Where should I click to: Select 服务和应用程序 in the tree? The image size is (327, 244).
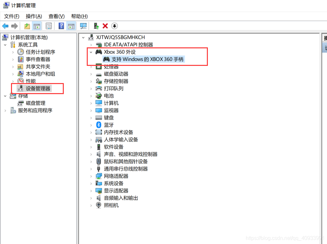click(35, 110)
